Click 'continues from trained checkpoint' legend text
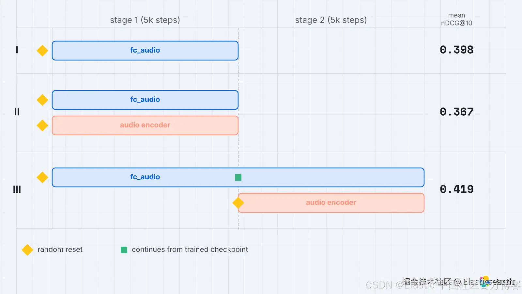The height and width of the screenshot is (294, 522). [190, 250]
